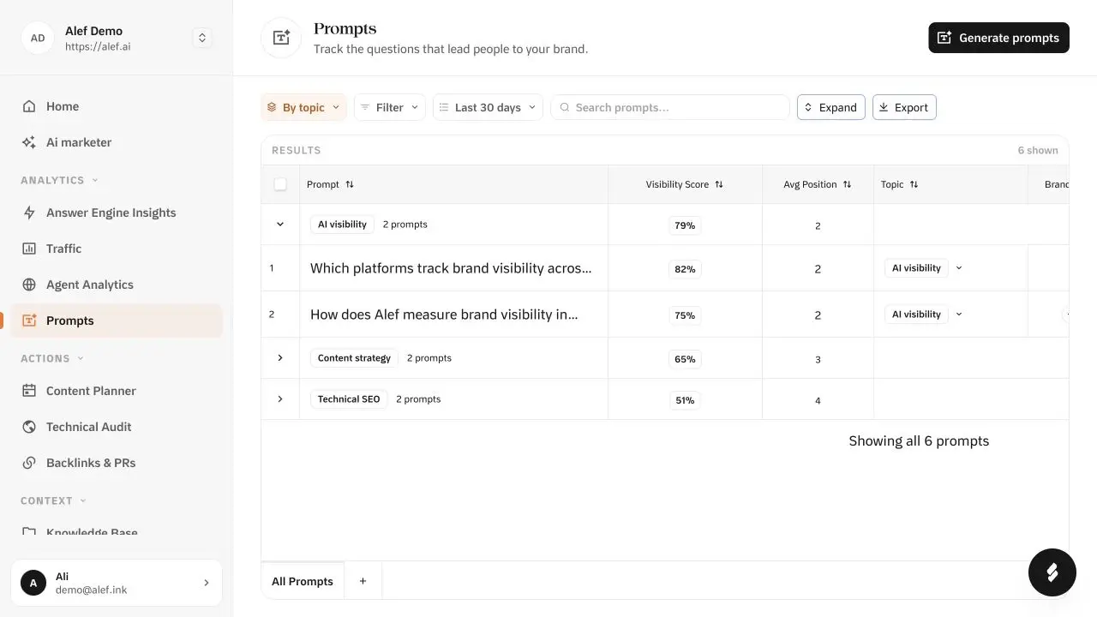
Task: Click the 75% visibility score badge
Action: (x=685, y=315)
